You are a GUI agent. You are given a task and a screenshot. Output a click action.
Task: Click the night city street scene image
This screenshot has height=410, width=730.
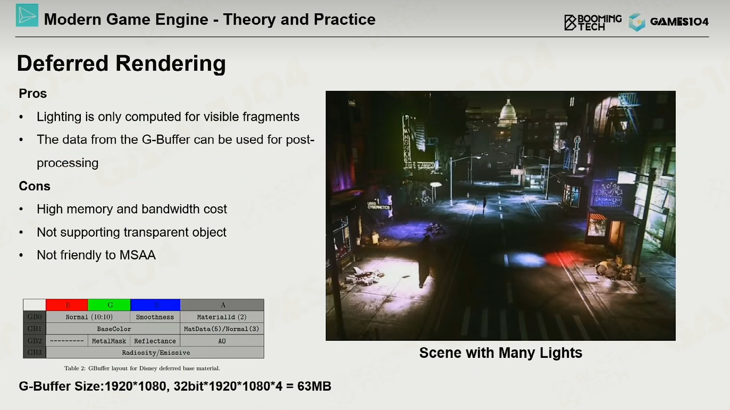pyautogui.click(x=500, y=215)
